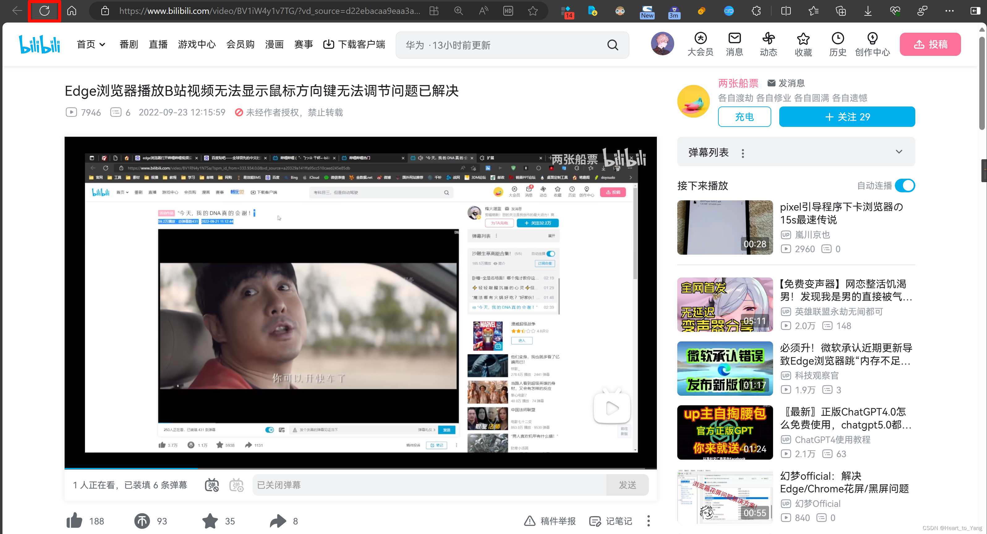Viewport: 987px width, 534px height.
Task: Toggle the 自动连播 autoplay switch
Action: pos(905,186)
